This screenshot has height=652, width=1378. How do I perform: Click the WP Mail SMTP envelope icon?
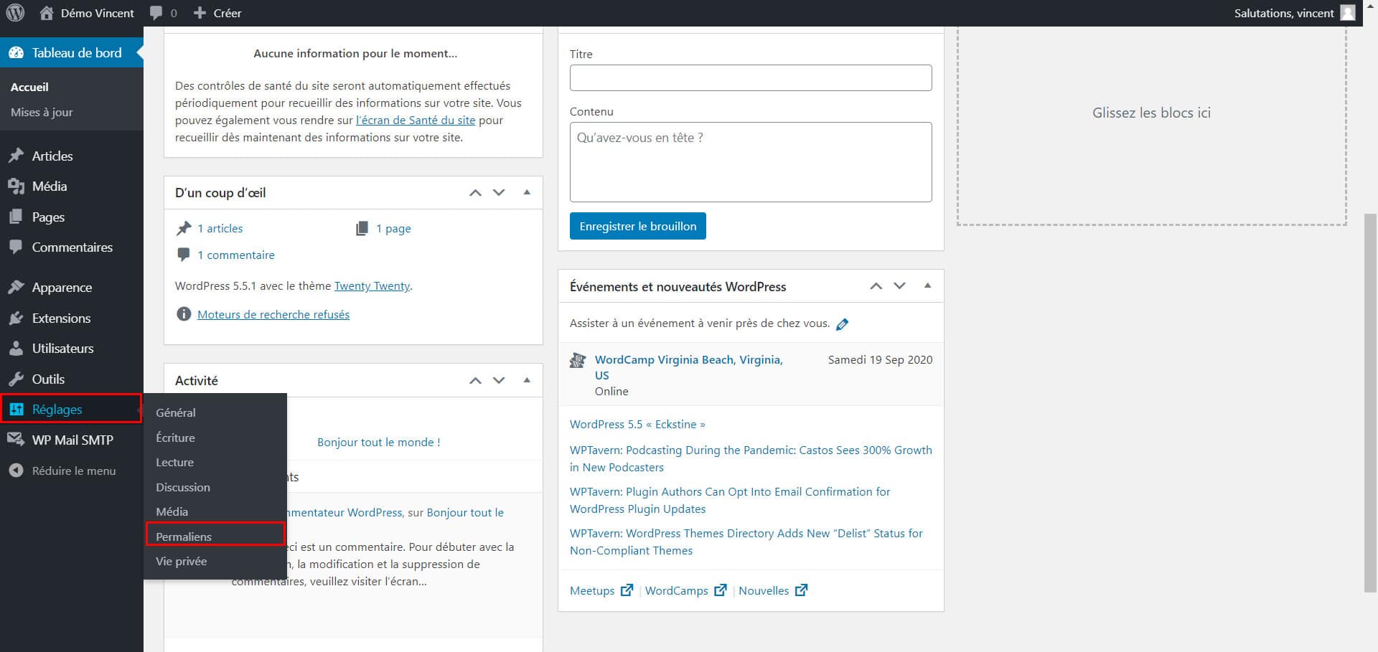point(16,440)
